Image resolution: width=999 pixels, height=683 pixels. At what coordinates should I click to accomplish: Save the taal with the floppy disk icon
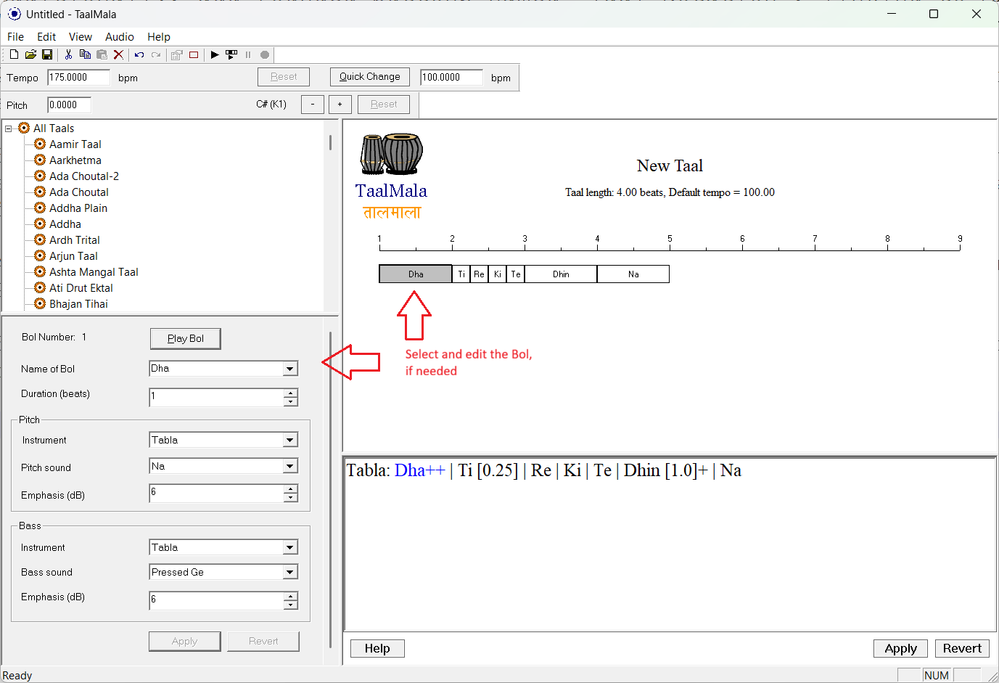[x=47, y=54]
